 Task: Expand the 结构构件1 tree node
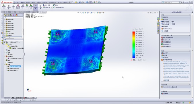[x=5, y=19]
